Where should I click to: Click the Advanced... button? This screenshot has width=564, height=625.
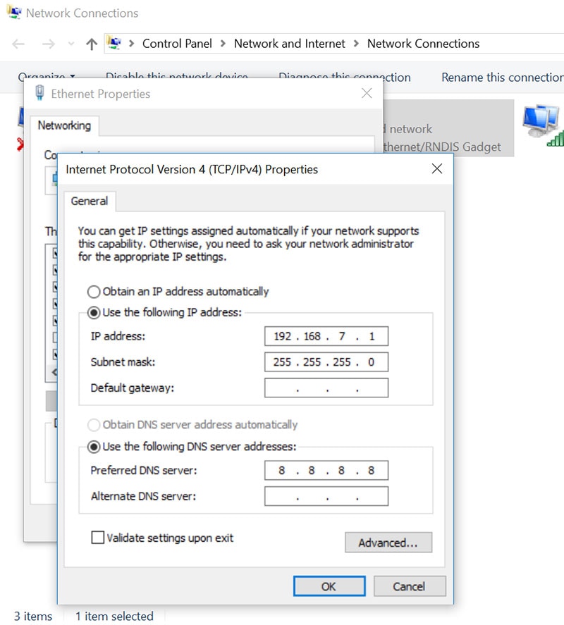coord(388,543)
